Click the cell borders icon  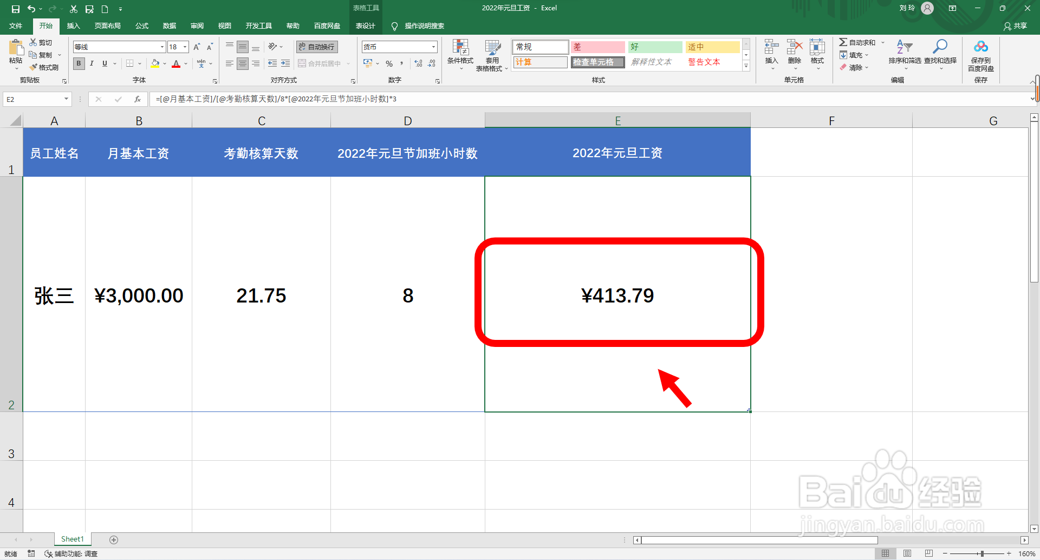click(x=129, y=63)
